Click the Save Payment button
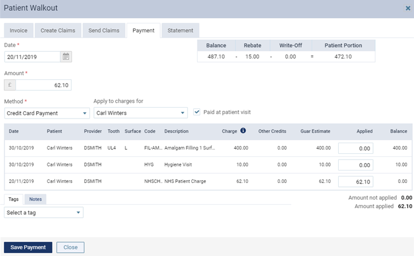The image size is (414, 256). 28,247
